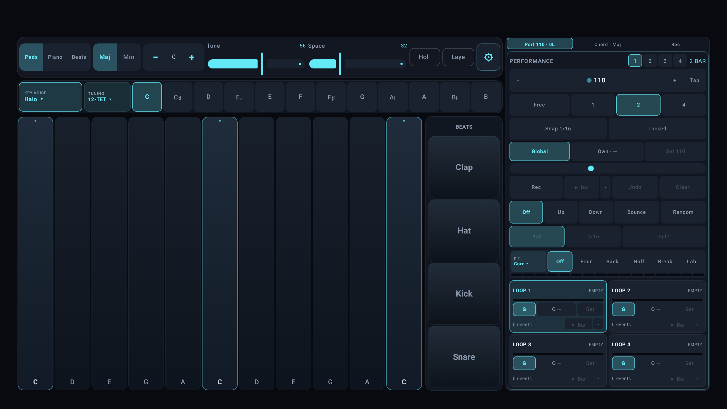Set arpeggiator to Random
Viewport: 727px width, 409px height.
click(x=683, y=212)
